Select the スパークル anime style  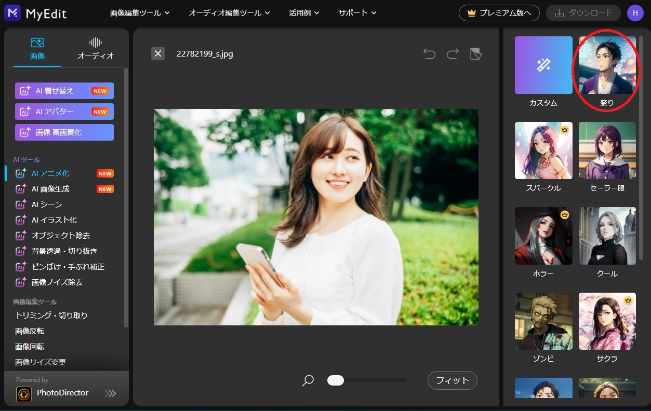pyautogui.click(x=543, y=150)
